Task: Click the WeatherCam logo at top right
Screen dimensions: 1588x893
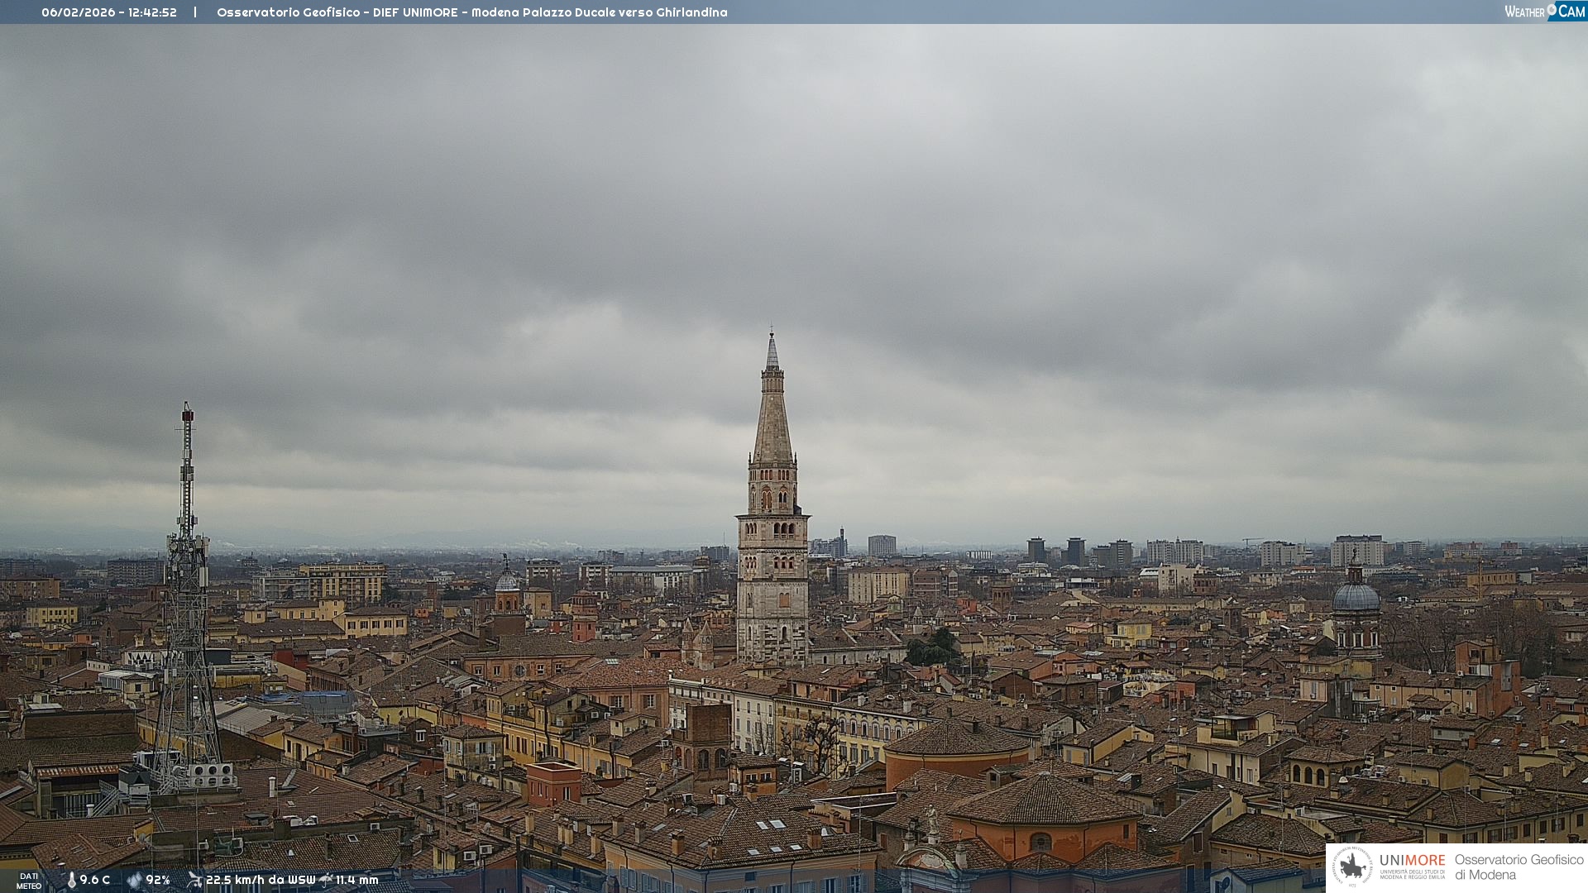Action: (1544, 11)
